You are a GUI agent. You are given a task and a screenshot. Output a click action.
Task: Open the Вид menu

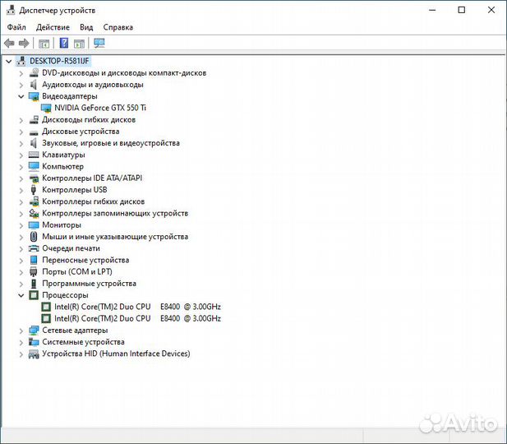pyautogui.click(x=86, y=27)
